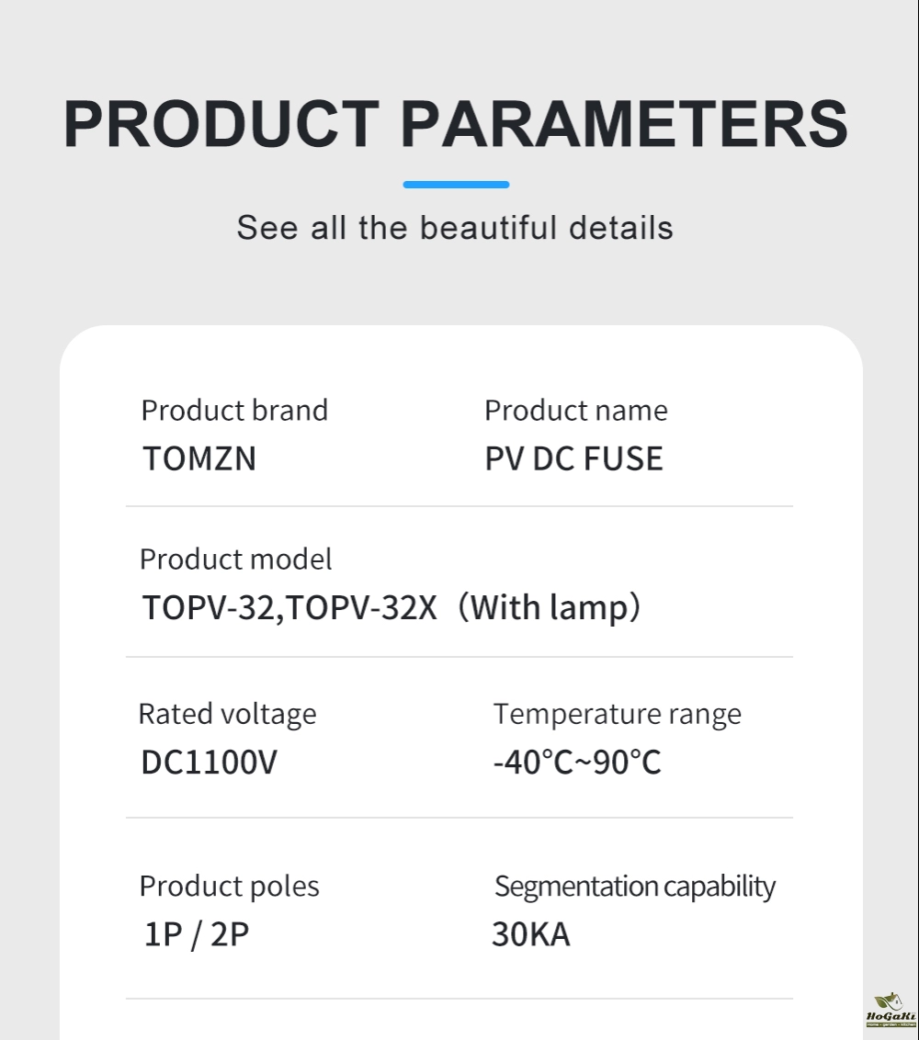Click the Rated voltage label
The width and height of the screenshot is (919, 1040).
click(227, 713)
